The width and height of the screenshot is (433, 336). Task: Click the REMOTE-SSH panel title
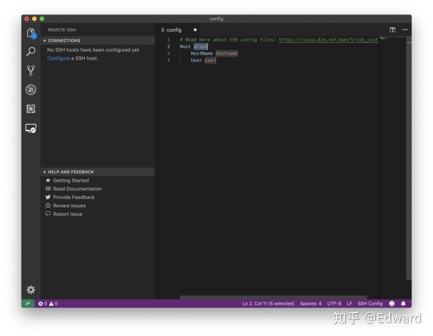click(62, 30)
